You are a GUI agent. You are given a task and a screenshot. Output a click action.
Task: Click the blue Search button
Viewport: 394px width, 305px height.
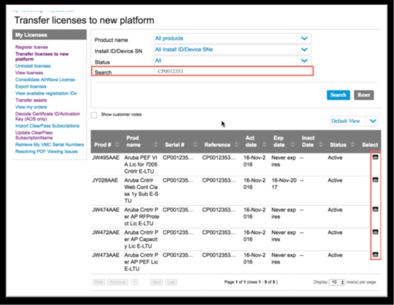tap(338, 95)
